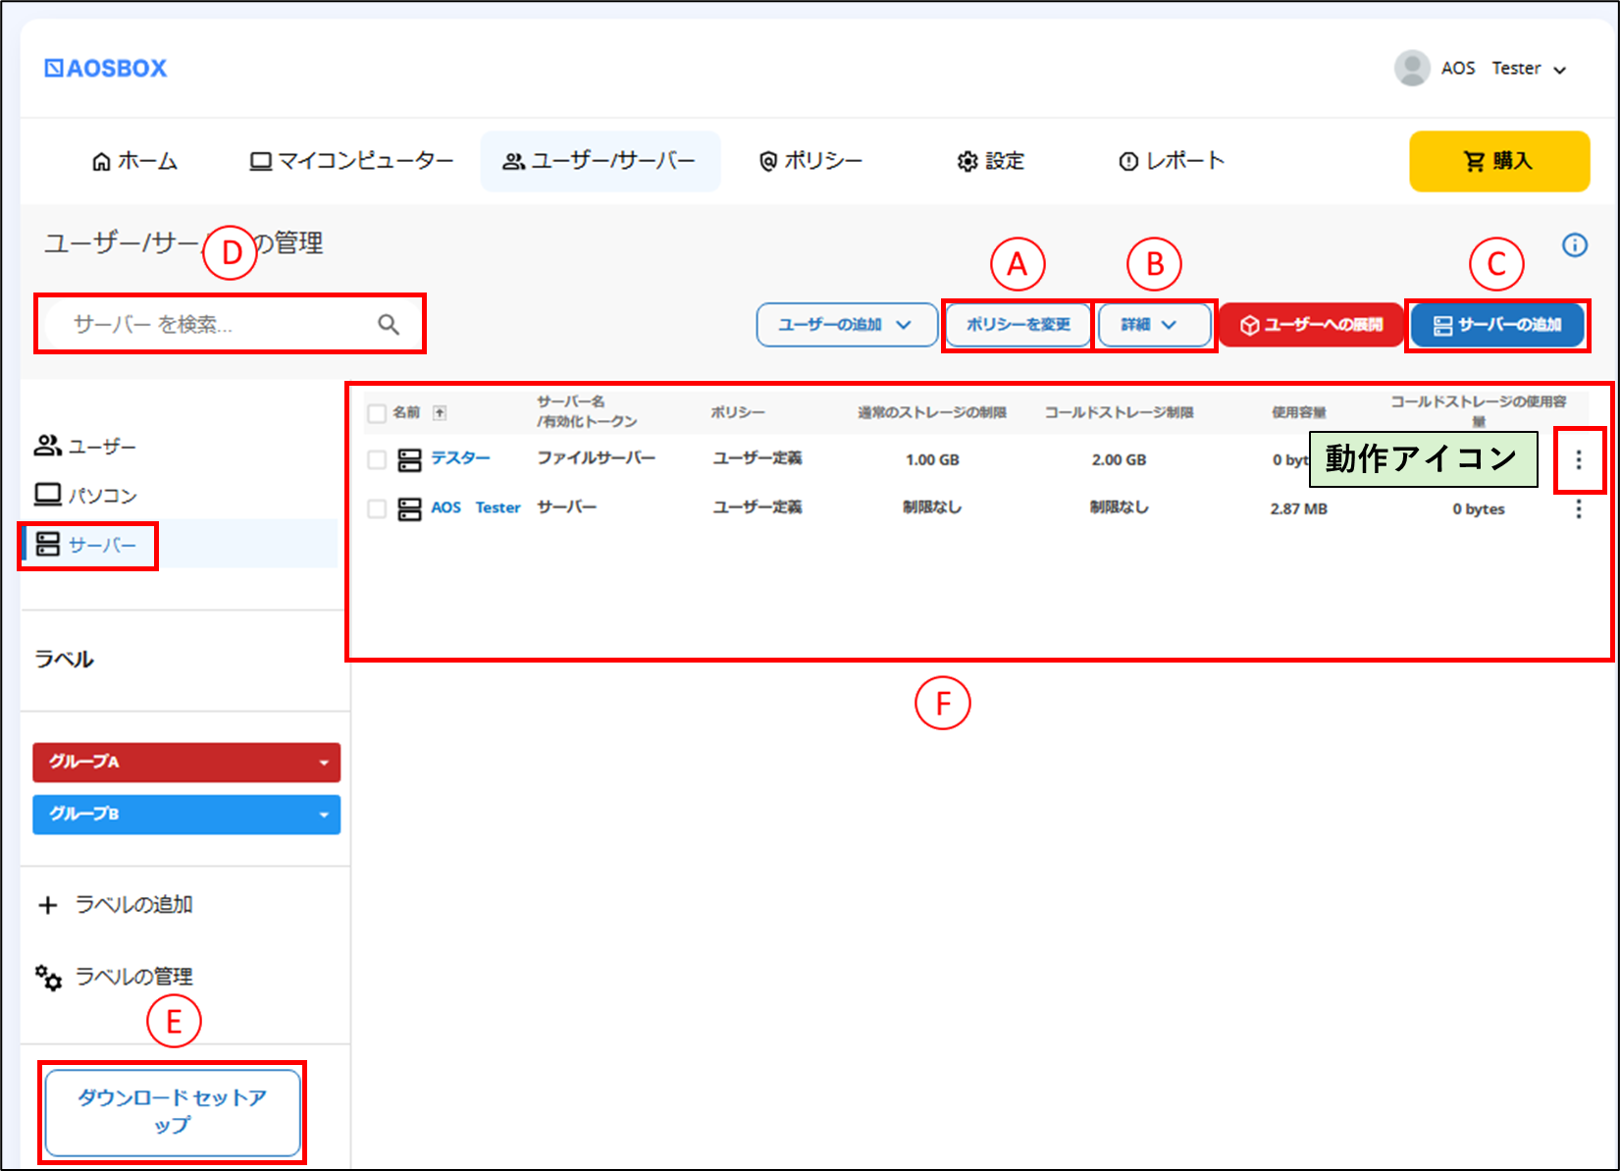1620x1171 pixels.
Task: Click the 1.00 GB storage limit cell
Action: [932, 459]
